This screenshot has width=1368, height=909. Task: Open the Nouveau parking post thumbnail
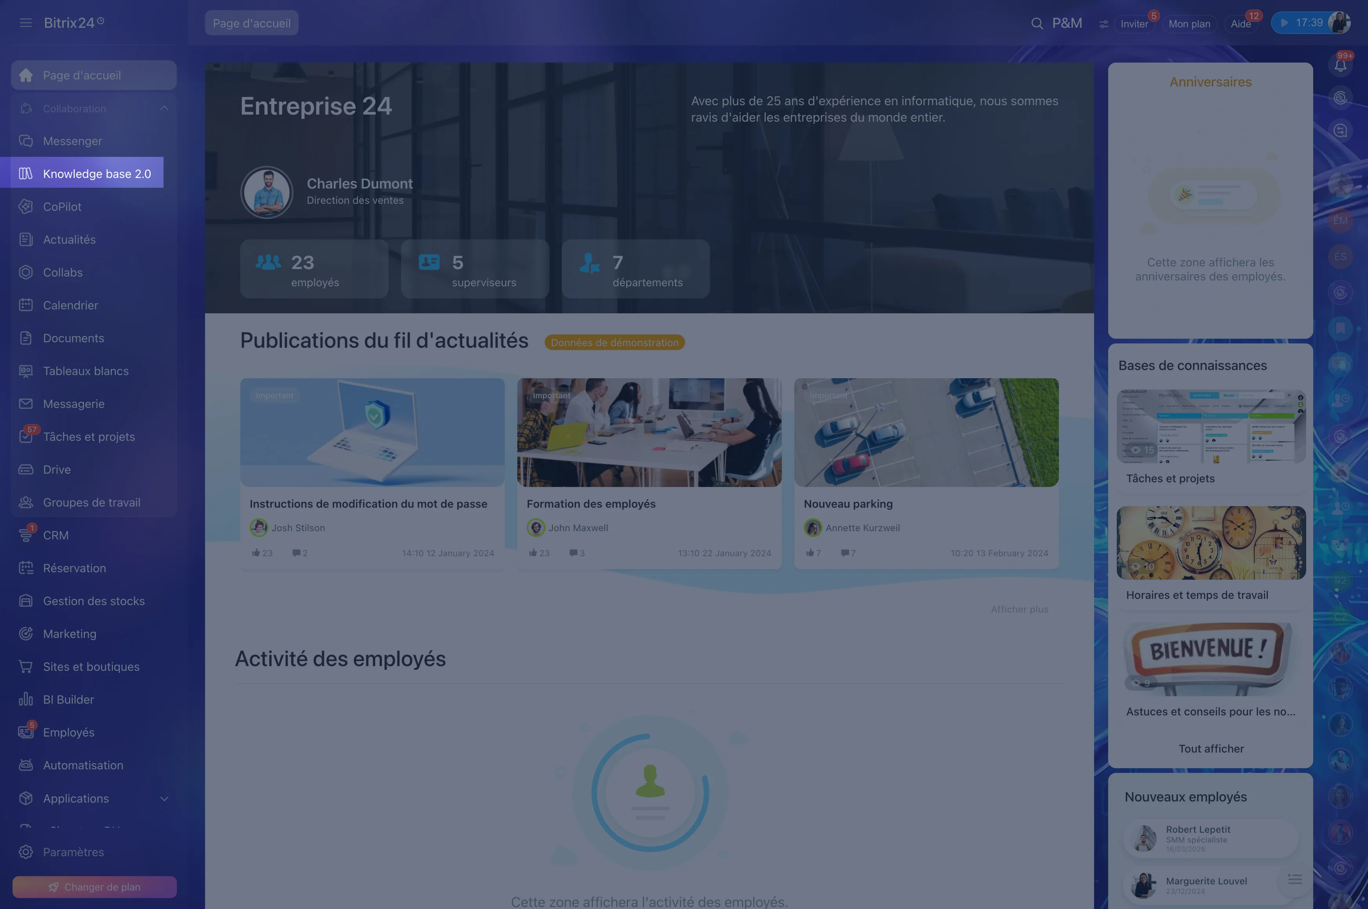926,433
